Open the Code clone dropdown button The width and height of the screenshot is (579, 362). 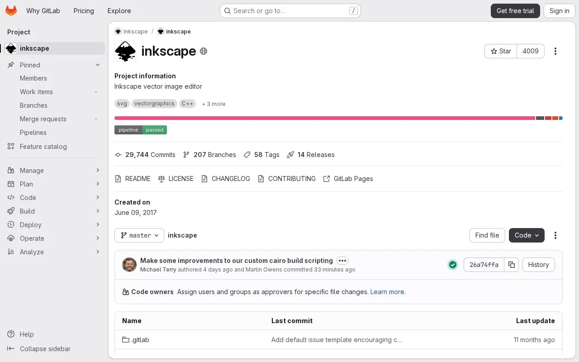527,235
